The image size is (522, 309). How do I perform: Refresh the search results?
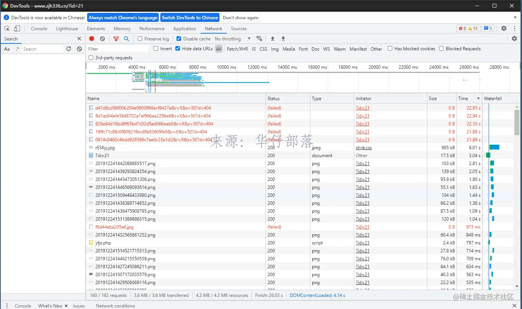pyautogui.click(x=69, y=49)
